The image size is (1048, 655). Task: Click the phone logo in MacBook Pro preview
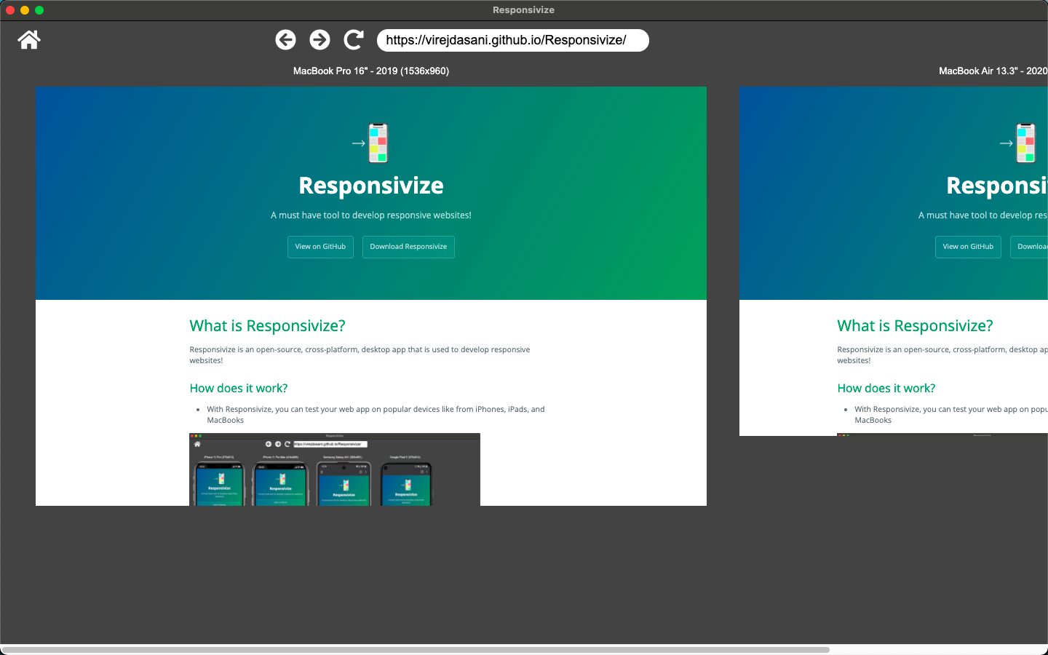click(x=378, y=143)
